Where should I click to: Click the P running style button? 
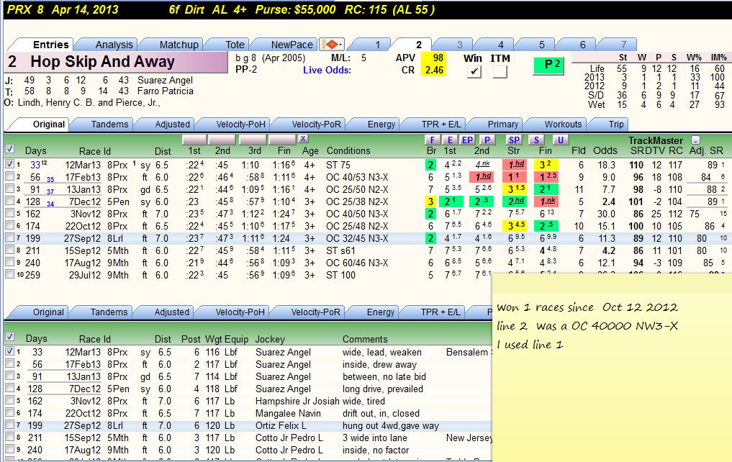[x=487, y=140]
